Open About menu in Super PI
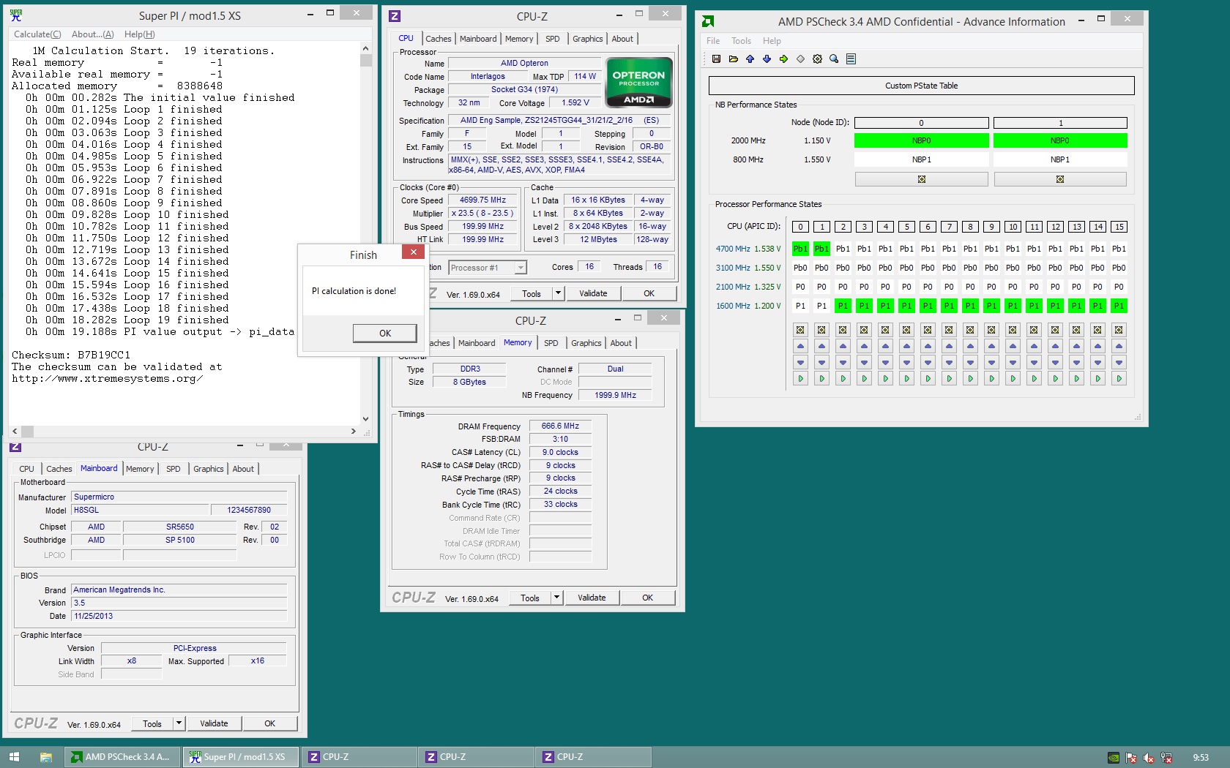The image size is (1230, 768). pyautogui.click(x=92, y=34)
